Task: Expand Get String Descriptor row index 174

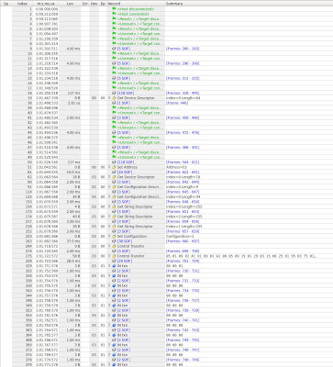Action: pos(109,217)
